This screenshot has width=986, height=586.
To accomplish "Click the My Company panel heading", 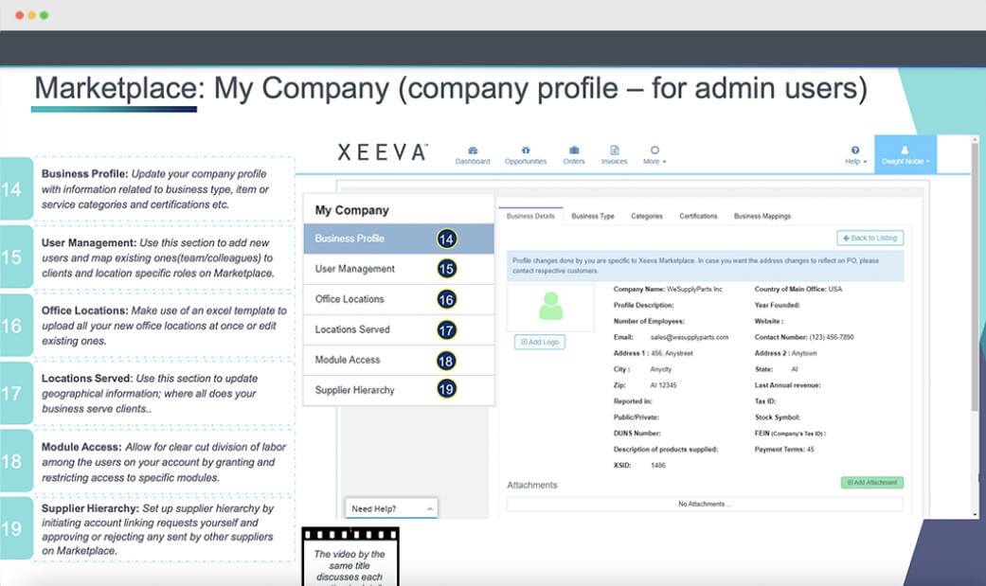I will click(x=352, y=210).
